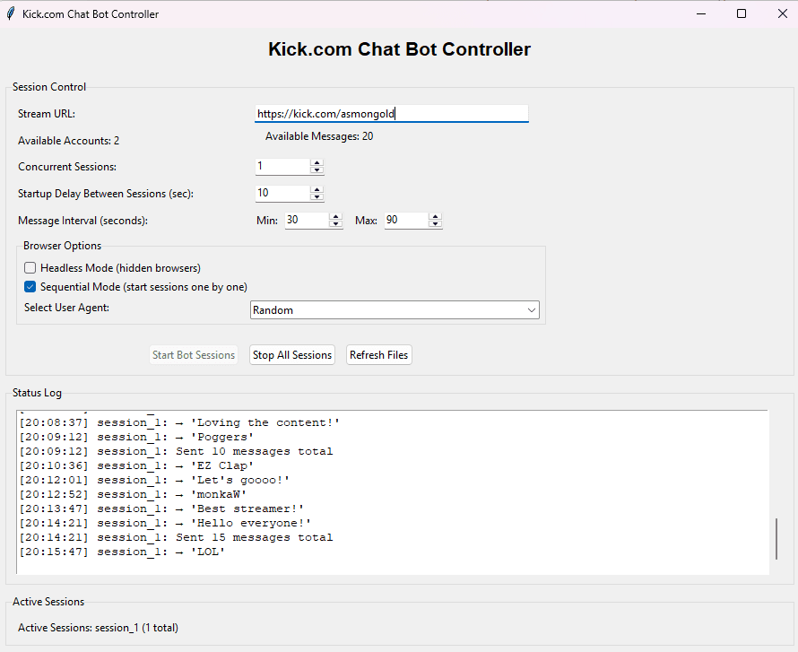Click into the Stream URL field
This screenshot has width=798, height=652.
391,114
